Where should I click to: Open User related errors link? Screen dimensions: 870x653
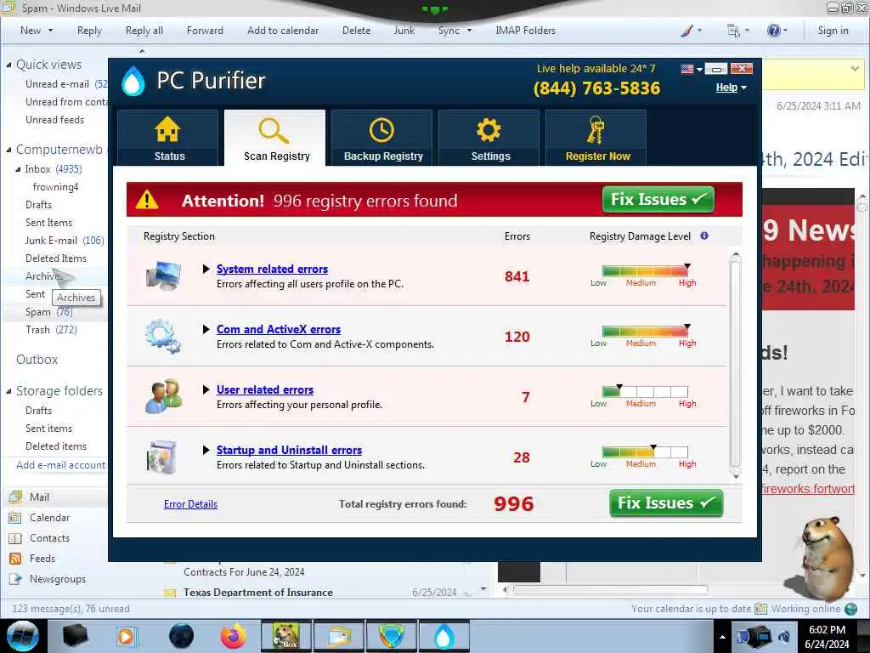(265, 389)
